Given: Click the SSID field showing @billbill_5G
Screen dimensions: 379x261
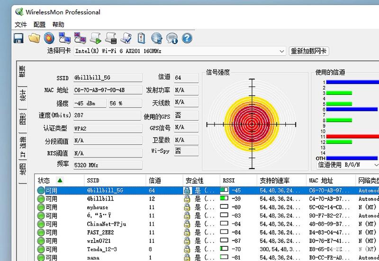Looking at the screenshot, I should click(x=108, y=78).
